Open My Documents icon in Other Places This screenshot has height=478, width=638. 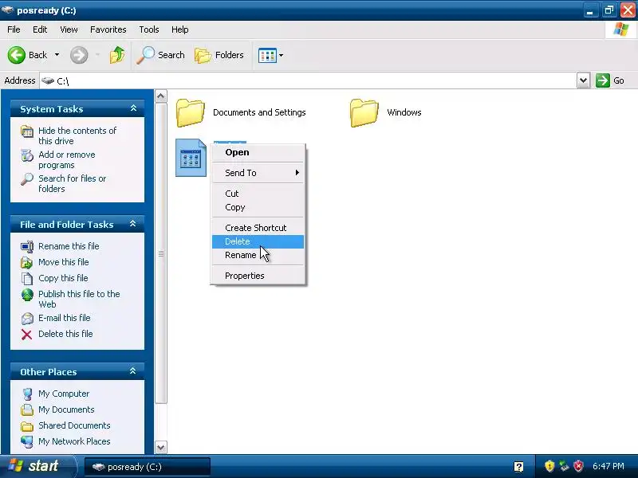pos(27,409)
